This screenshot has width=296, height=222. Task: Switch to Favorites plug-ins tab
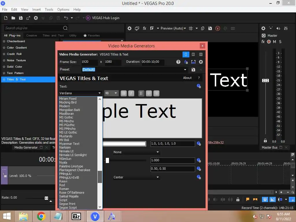92,36
